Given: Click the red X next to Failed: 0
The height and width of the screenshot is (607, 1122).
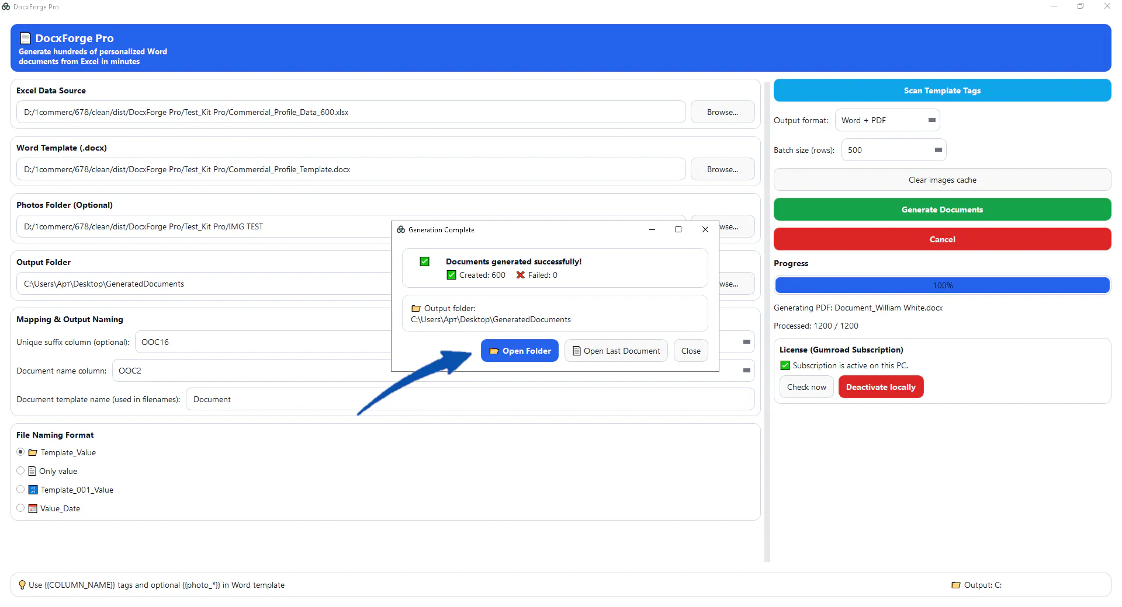Looking at the screenshot, I should coord(520,275).
